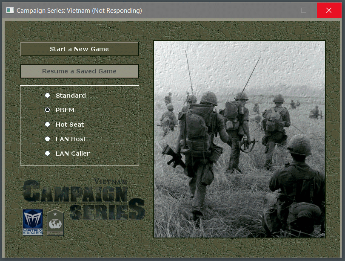Click the Campaign Series Legion badge icon
Viewport: 345px width, 261px height.
(55, 222)
